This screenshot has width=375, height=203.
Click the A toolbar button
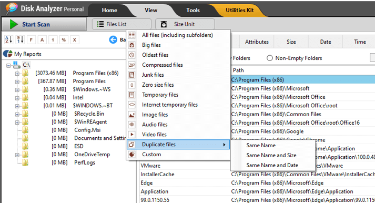point(42,40)
